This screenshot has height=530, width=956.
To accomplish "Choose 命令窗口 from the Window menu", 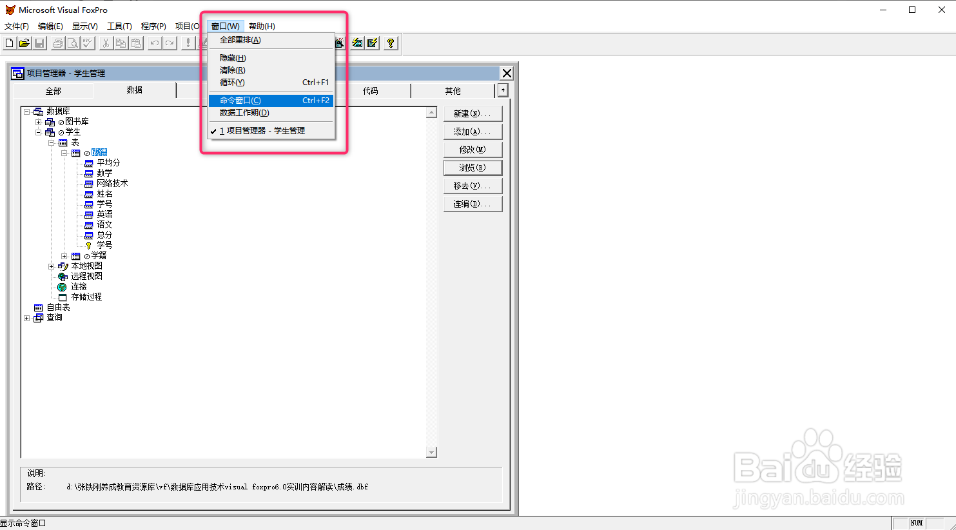I will (x=271, y=101).
